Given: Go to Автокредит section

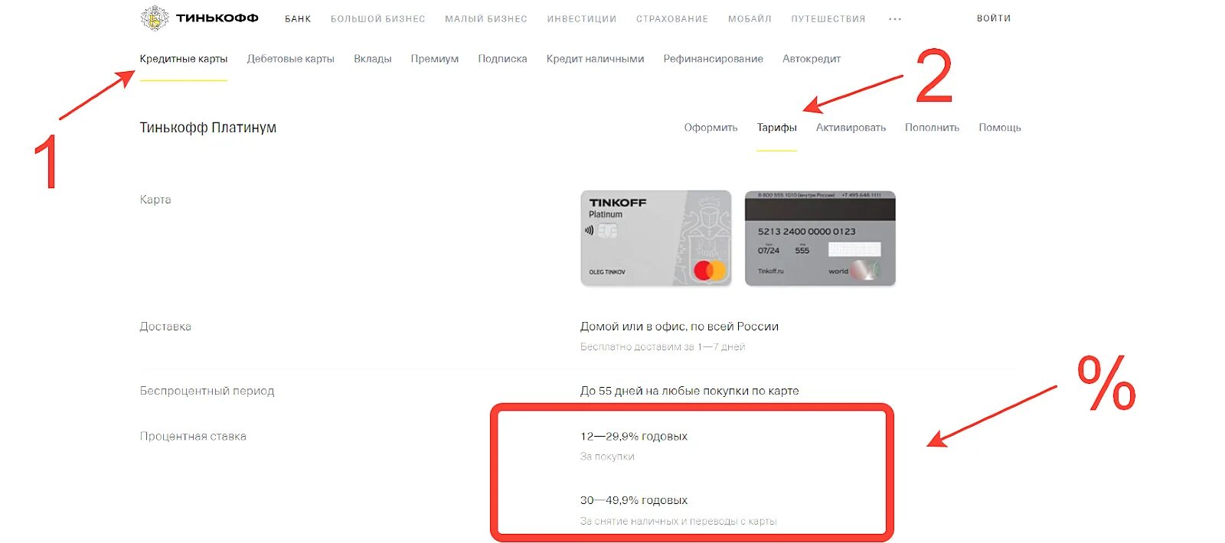Looking at the screenshot, I should (x=812, y=59).
